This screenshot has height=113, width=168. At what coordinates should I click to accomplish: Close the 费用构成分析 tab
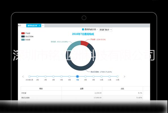click(x=39, y=26)
